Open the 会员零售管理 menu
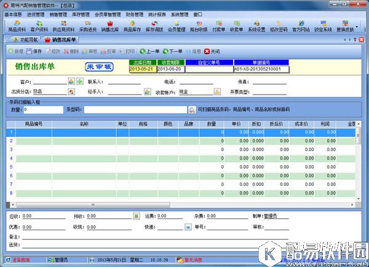The height and width of the screenshot is (267, 369). 108,14
